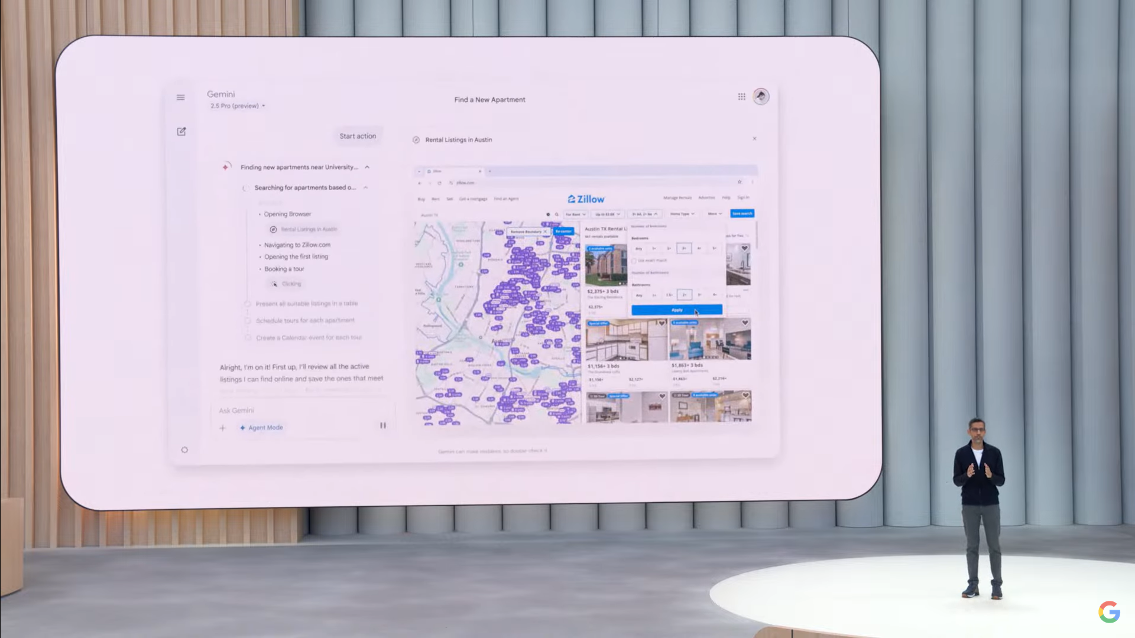Click the new chat compose icon
The width and height of the screenshot is (1135, 638).
181,131
